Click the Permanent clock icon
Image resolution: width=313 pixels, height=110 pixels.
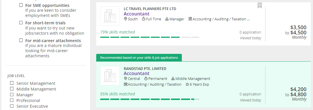146,79
